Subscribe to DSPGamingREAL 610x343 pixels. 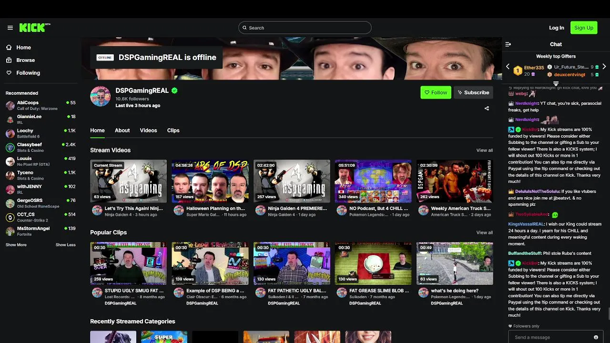click(x=473, y=92)
